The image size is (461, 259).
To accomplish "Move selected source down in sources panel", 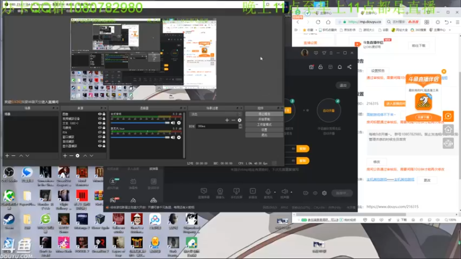I will click(x=92, y=155).
